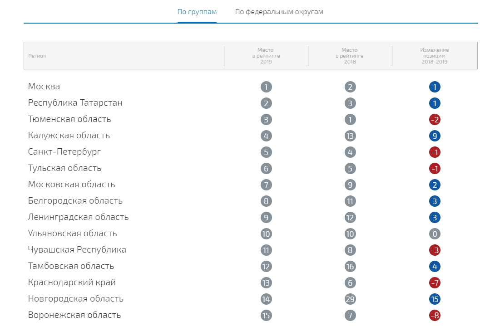Click Ленинградская область's blue change badge 3
The image size is (490, 326).
click(435, 218)
